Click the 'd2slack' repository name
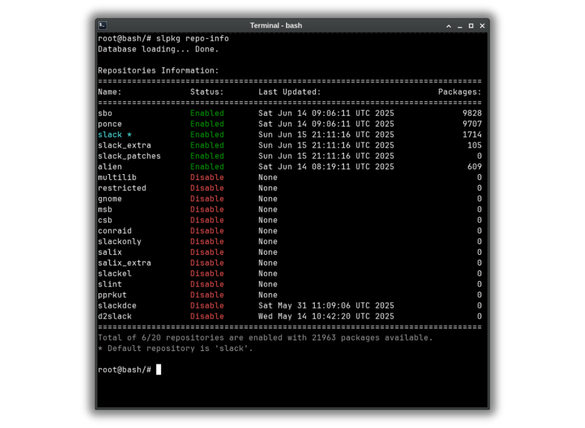The image size is (585, 428). click(x=114, y=316)
